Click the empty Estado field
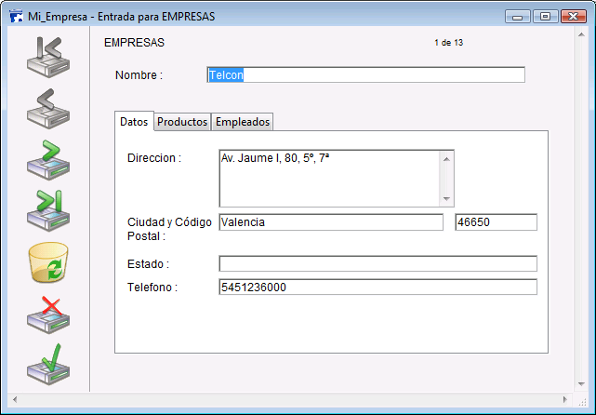 click(x=377, y=263)
